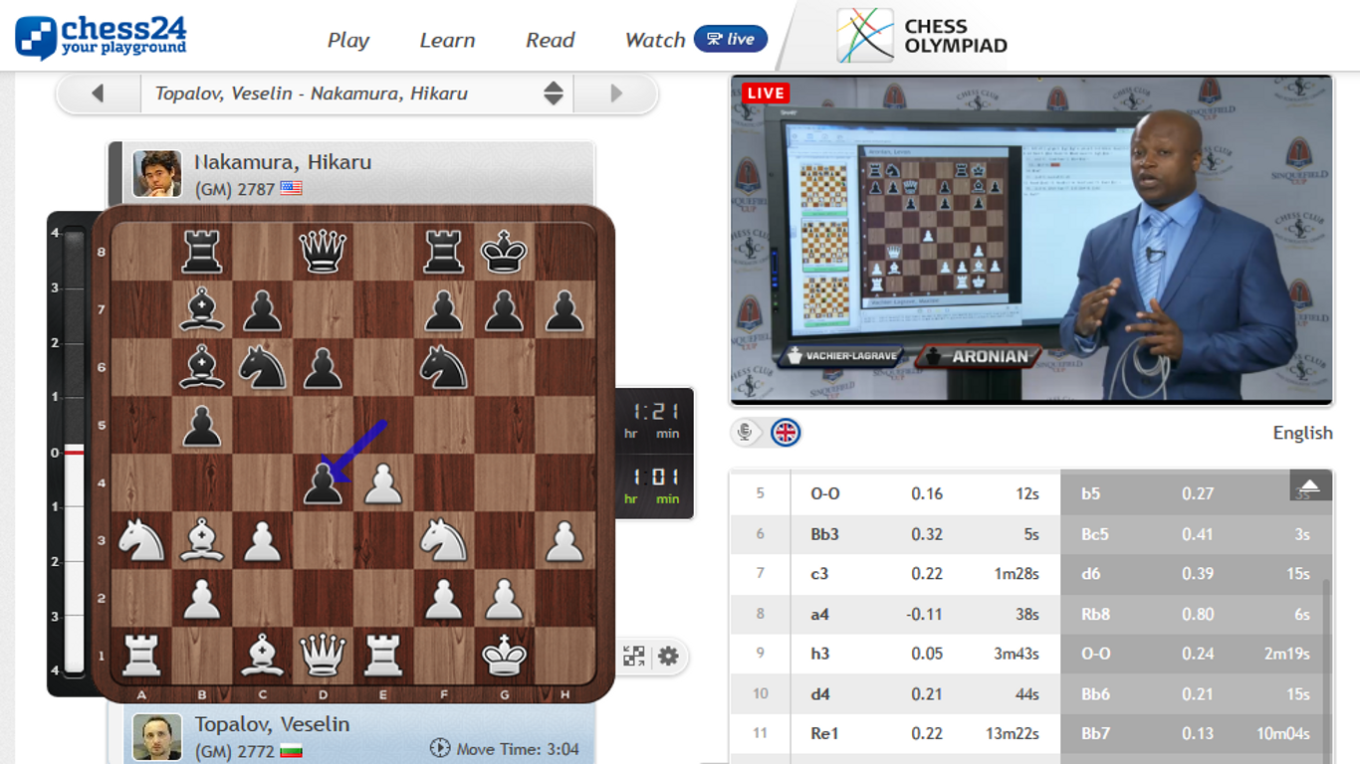Open the chess24 home logo
This screenshot has height=764, width=1360.
(x=101, y=37)
